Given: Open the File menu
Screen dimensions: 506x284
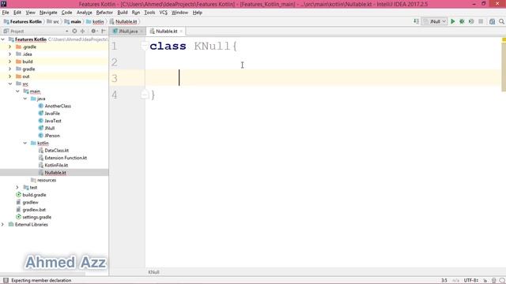Looking at the screenshot, I should 6,13.
